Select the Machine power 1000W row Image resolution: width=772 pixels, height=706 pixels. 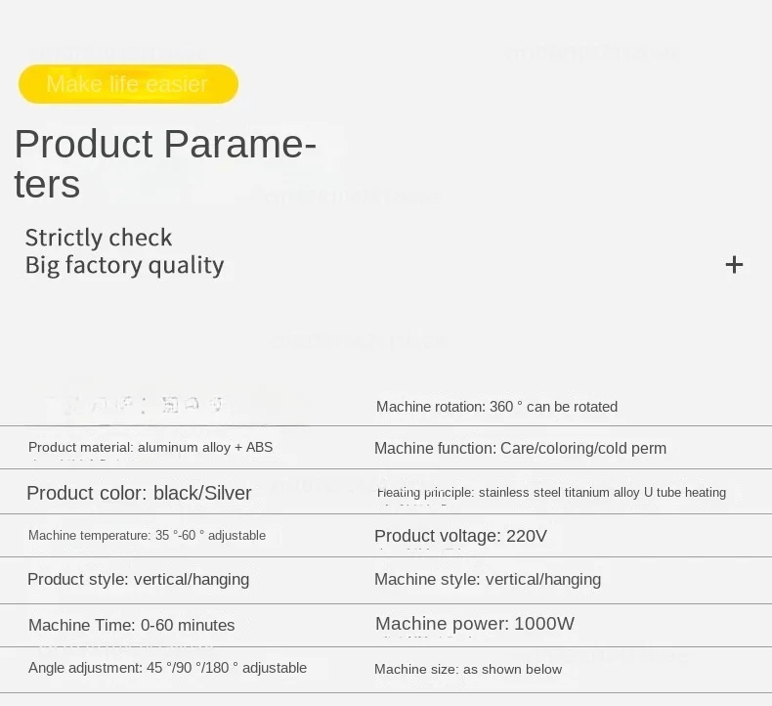[x=475, y=623]
